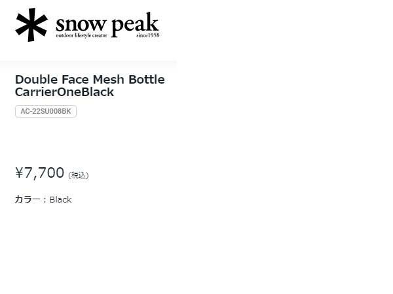Click the snow peak asterisk logo icon
The width and height of the screenshot is (393, 294).
(x=31, y=25)
